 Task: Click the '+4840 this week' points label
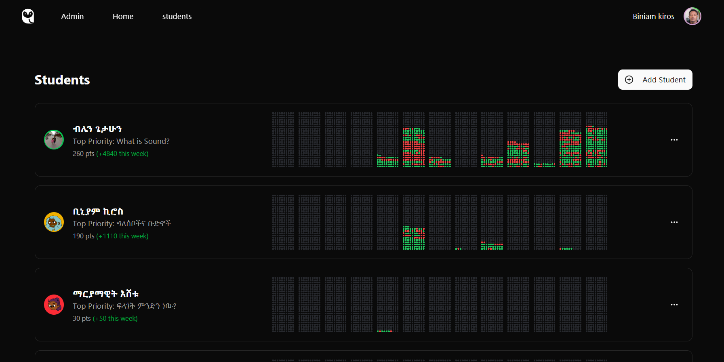(x=122, y=154)
